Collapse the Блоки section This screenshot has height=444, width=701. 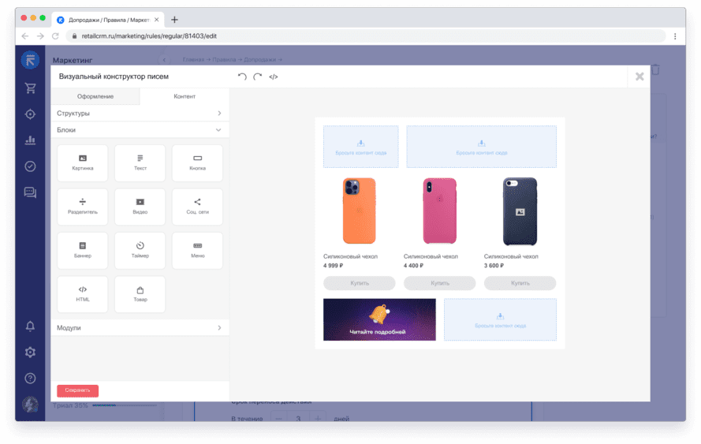[x=140, y=129]
